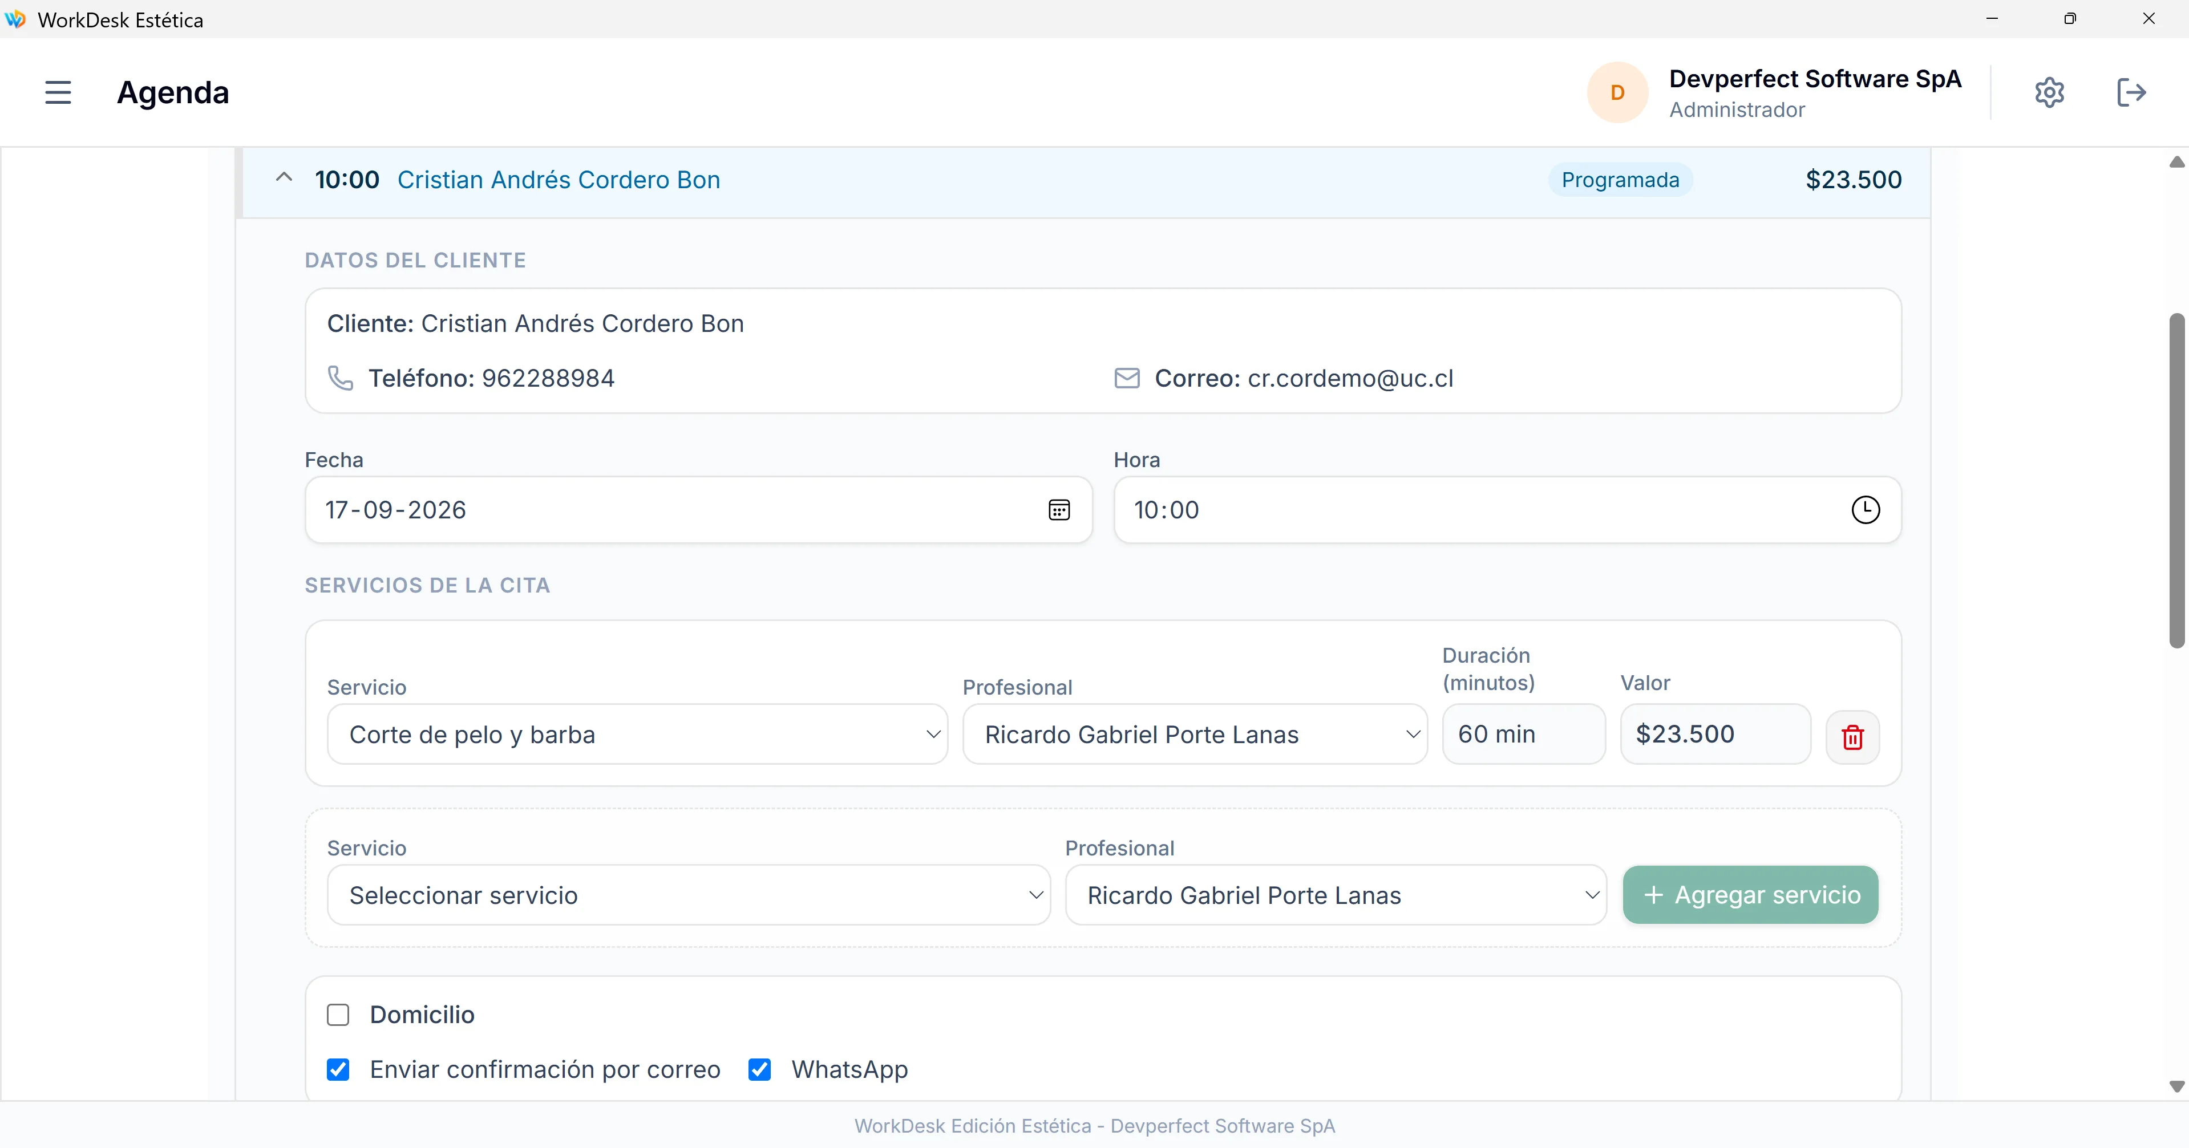Open the calendar picker in Fecha field
Viewport: 2189px width, 1148px height.
point(1059,510)
